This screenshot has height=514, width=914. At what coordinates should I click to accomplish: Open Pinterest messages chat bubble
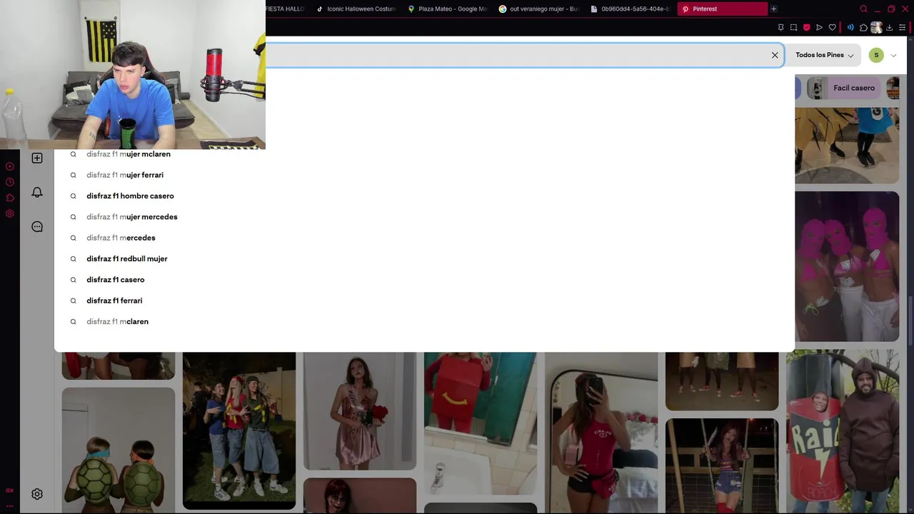[x=37, y=227]
